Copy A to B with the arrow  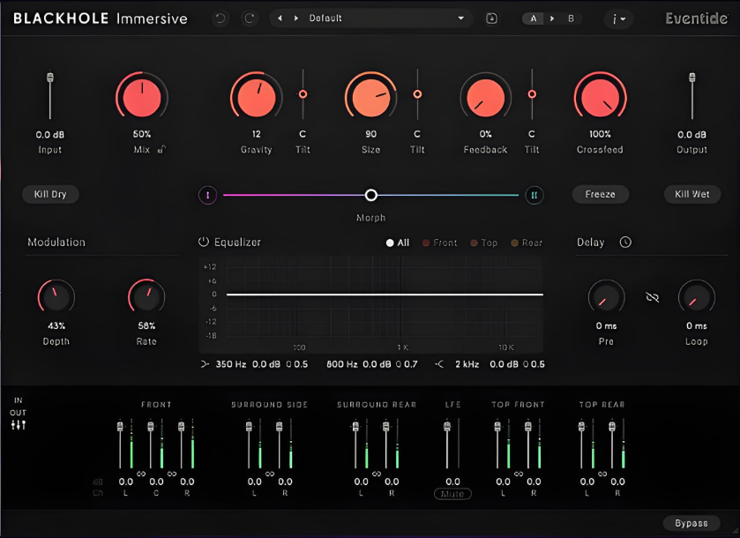552,19
